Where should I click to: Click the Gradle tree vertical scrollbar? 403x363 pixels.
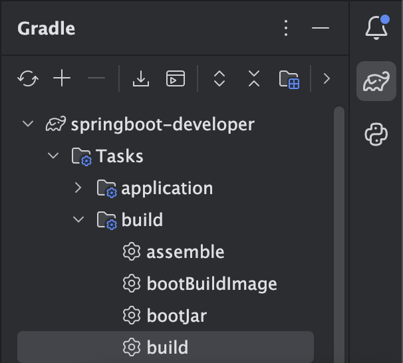339,234
